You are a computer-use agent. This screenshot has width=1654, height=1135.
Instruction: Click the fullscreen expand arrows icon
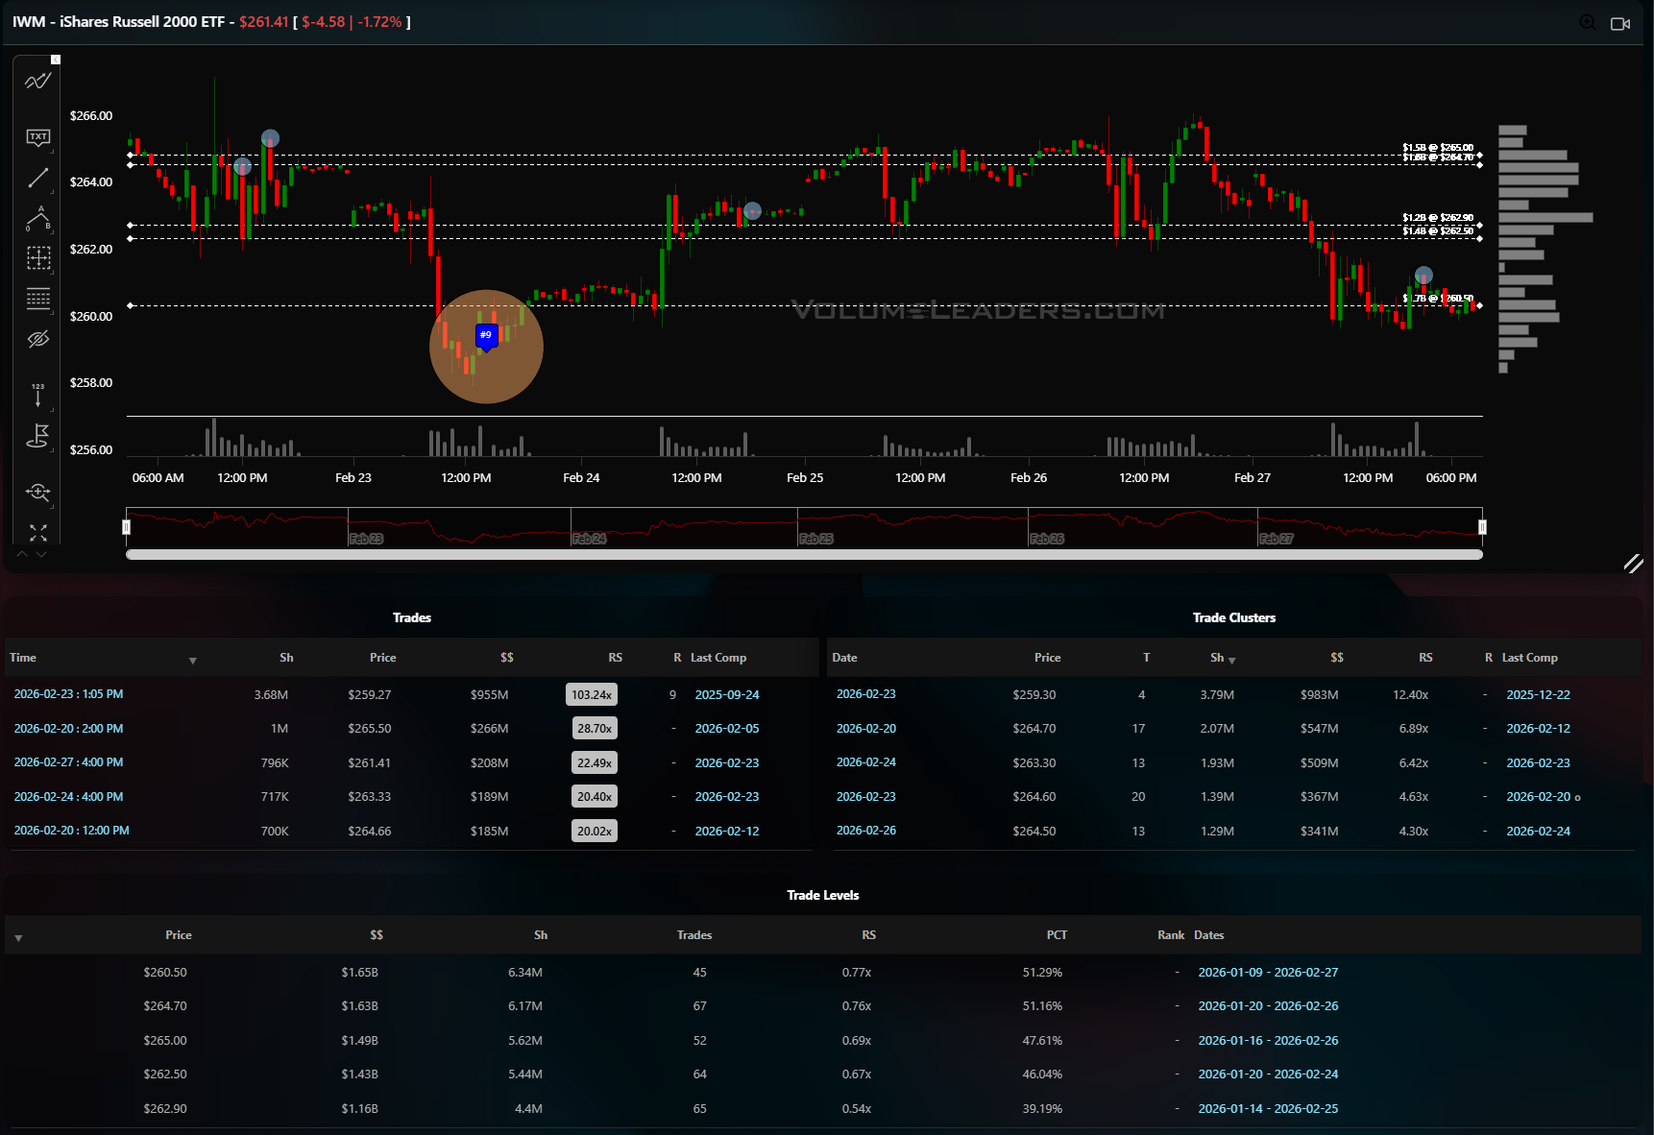tap(37, 532)
